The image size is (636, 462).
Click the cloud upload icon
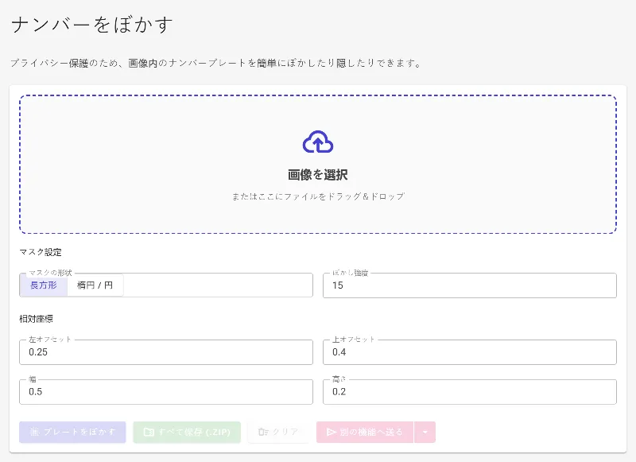click(x=318, y=142)
